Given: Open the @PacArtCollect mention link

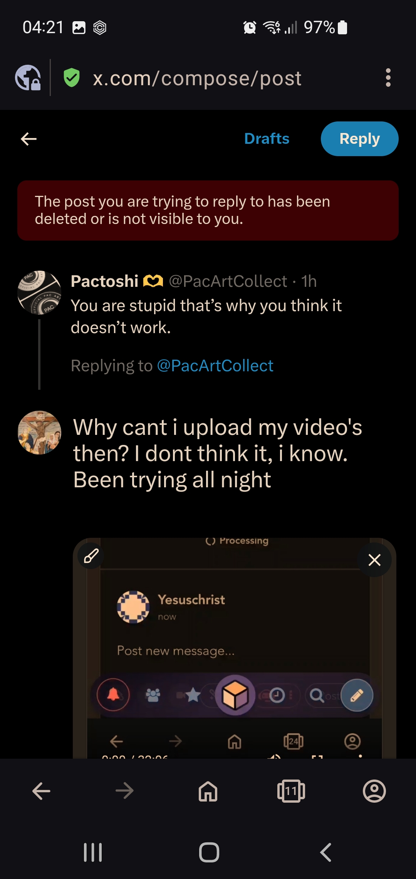Looking at the screenshot, I should tap(215, 365).
